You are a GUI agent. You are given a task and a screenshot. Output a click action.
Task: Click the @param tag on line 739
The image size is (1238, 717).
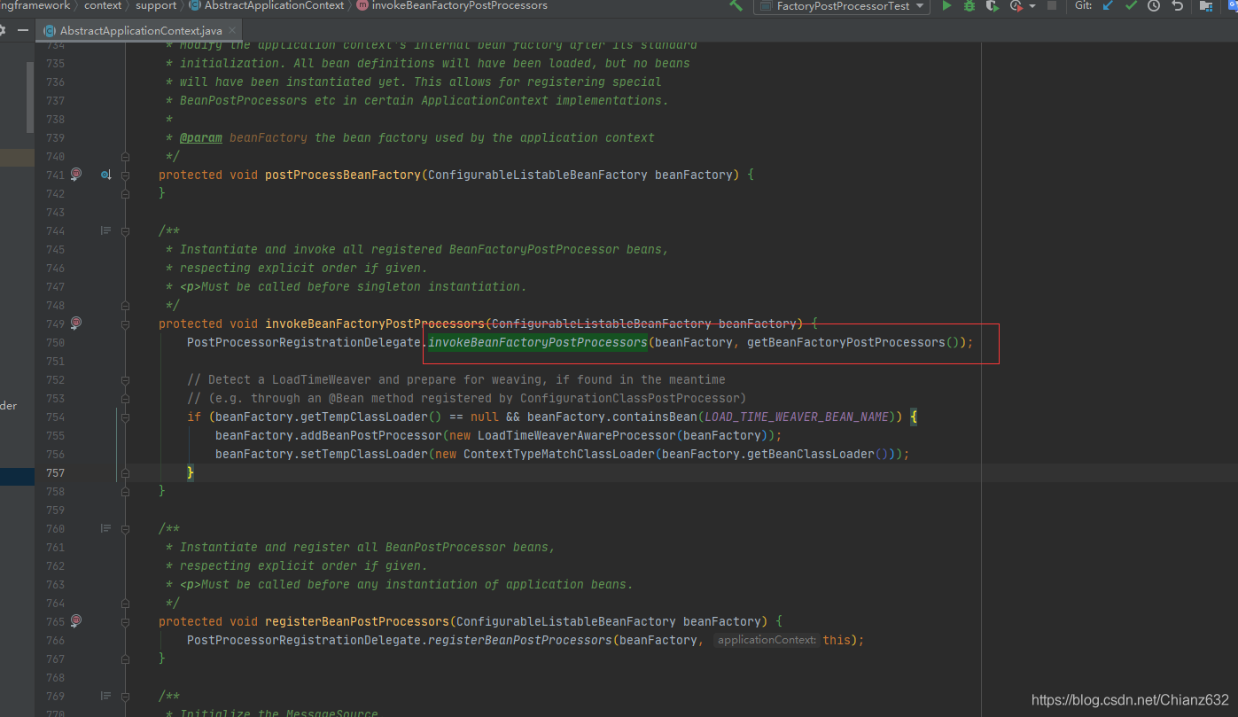point(201,137)
